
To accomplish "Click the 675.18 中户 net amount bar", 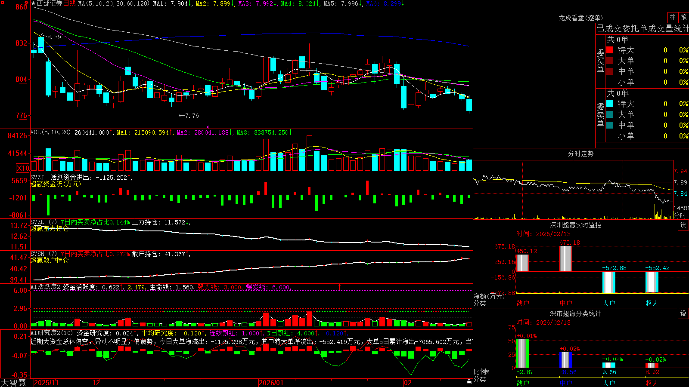I will pyautogui.click(x=566, y=259).
